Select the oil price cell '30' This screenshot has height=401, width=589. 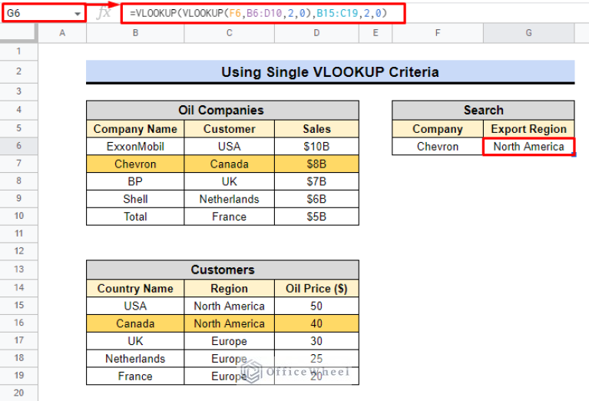click(316, 341)
